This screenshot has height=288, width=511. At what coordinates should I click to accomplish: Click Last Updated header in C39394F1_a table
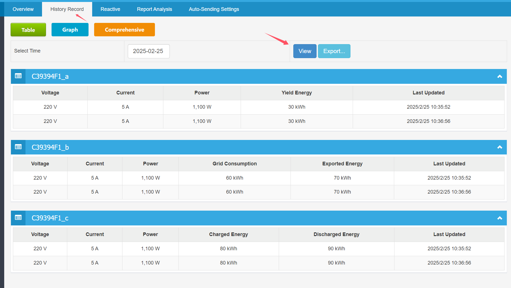[429, 93]
